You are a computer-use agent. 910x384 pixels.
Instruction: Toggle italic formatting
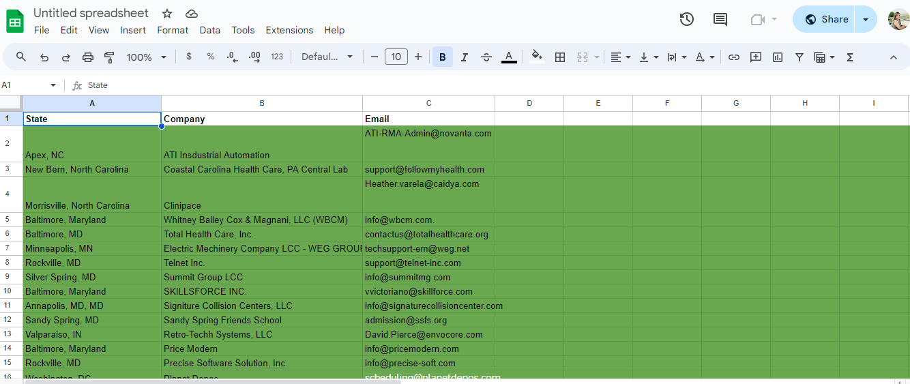coord(465,57)
